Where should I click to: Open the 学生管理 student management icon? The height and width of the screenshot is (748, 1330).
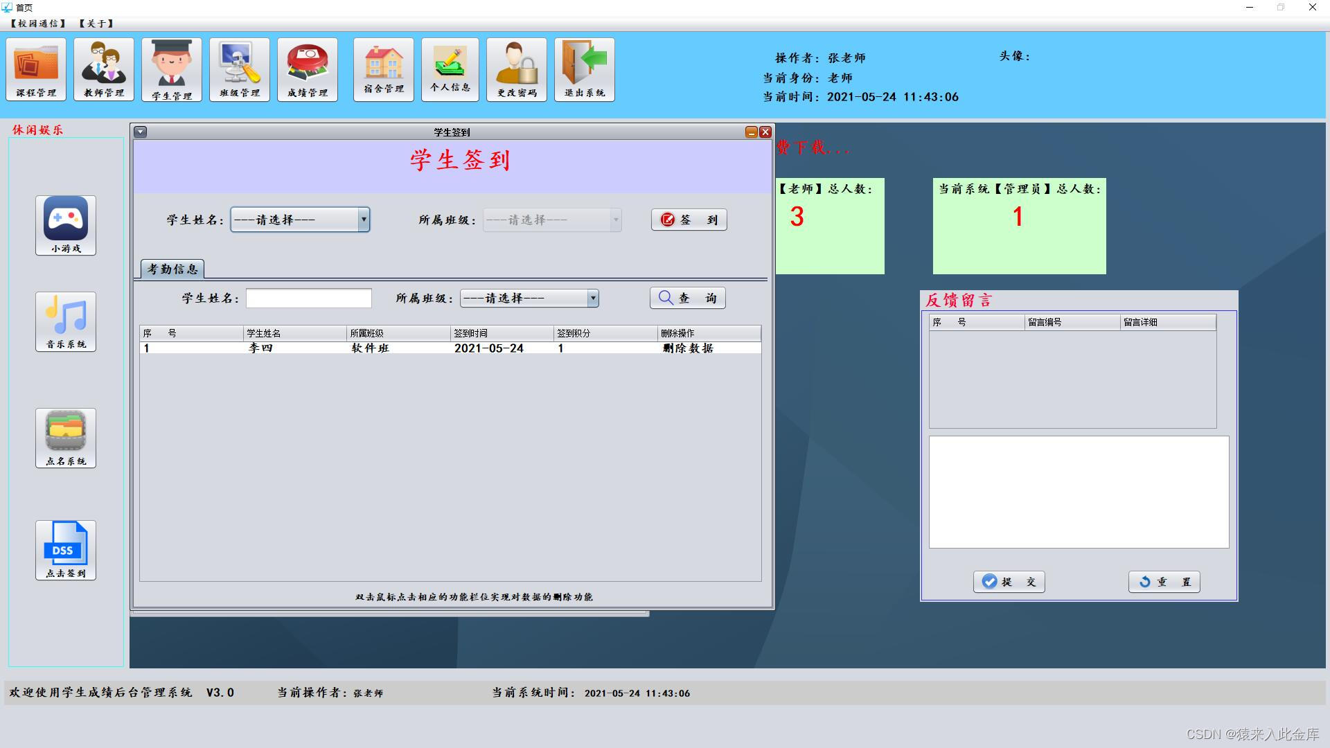(172, 69)
